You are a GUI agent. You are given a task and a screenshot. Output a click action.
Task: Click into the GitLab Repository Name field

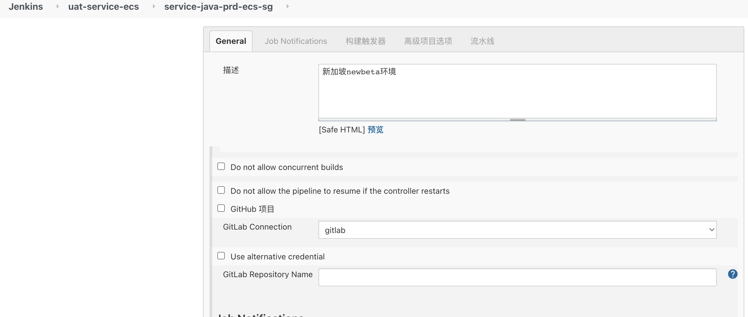point(517,277)
